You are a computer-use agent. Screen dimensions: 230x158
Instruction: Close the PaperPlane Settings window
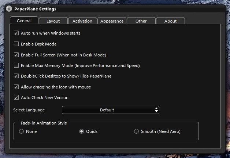click(9, 8)
